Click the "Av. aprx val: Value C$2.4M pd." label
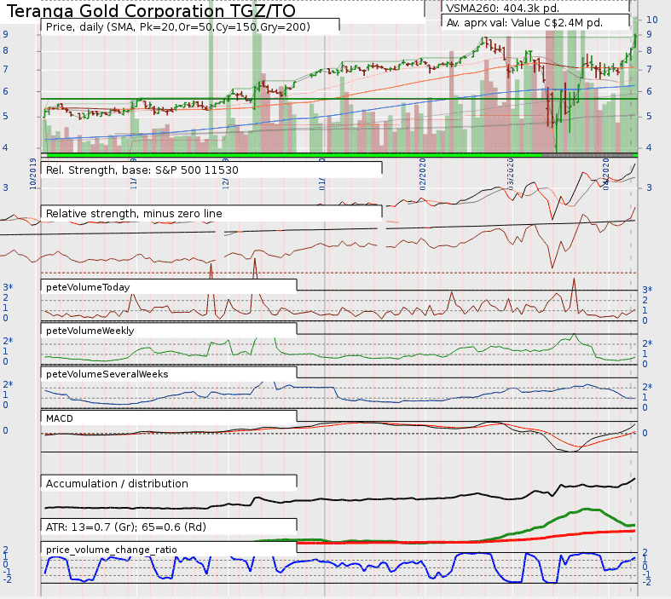 point(524,23)
